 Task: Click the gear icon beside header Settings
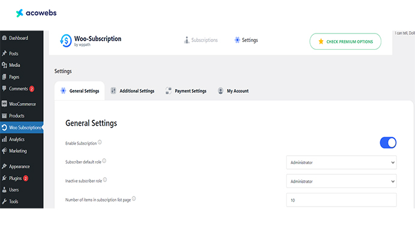tap(237, 40)
